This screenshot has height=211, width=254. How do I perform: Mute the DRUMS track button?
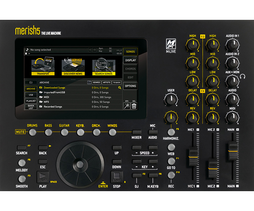33,133
